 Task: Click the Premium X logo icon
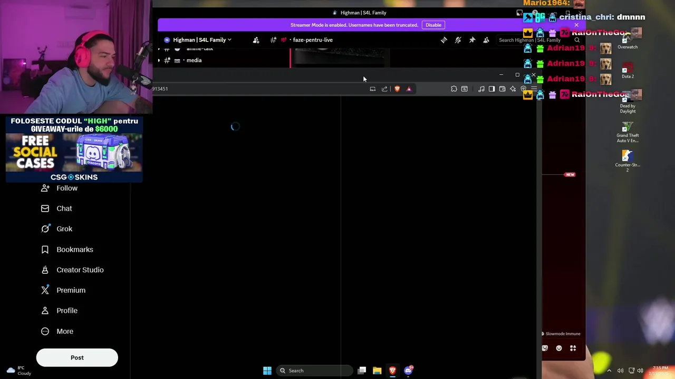(x=45, y=290)
